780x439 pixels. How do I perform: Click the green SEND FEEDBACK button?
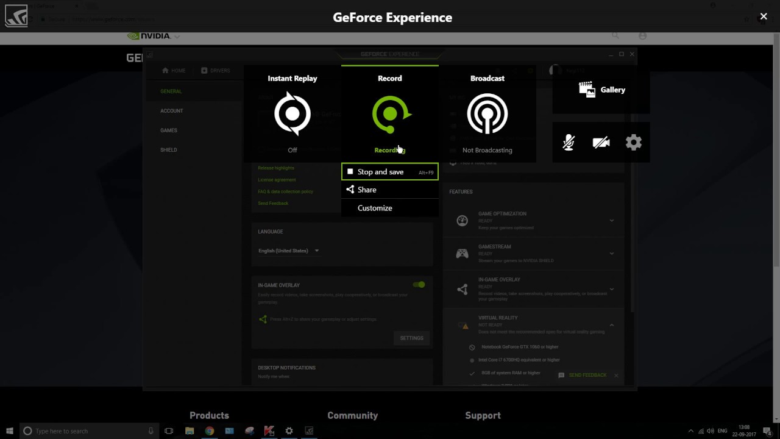[x=583, y=375]
